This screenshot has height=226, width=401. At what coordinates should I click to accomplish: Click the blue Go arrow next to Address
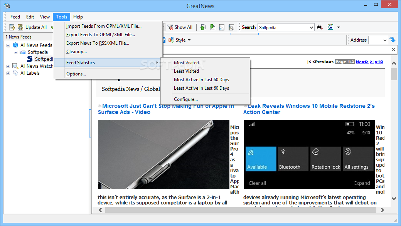[393, 40]
